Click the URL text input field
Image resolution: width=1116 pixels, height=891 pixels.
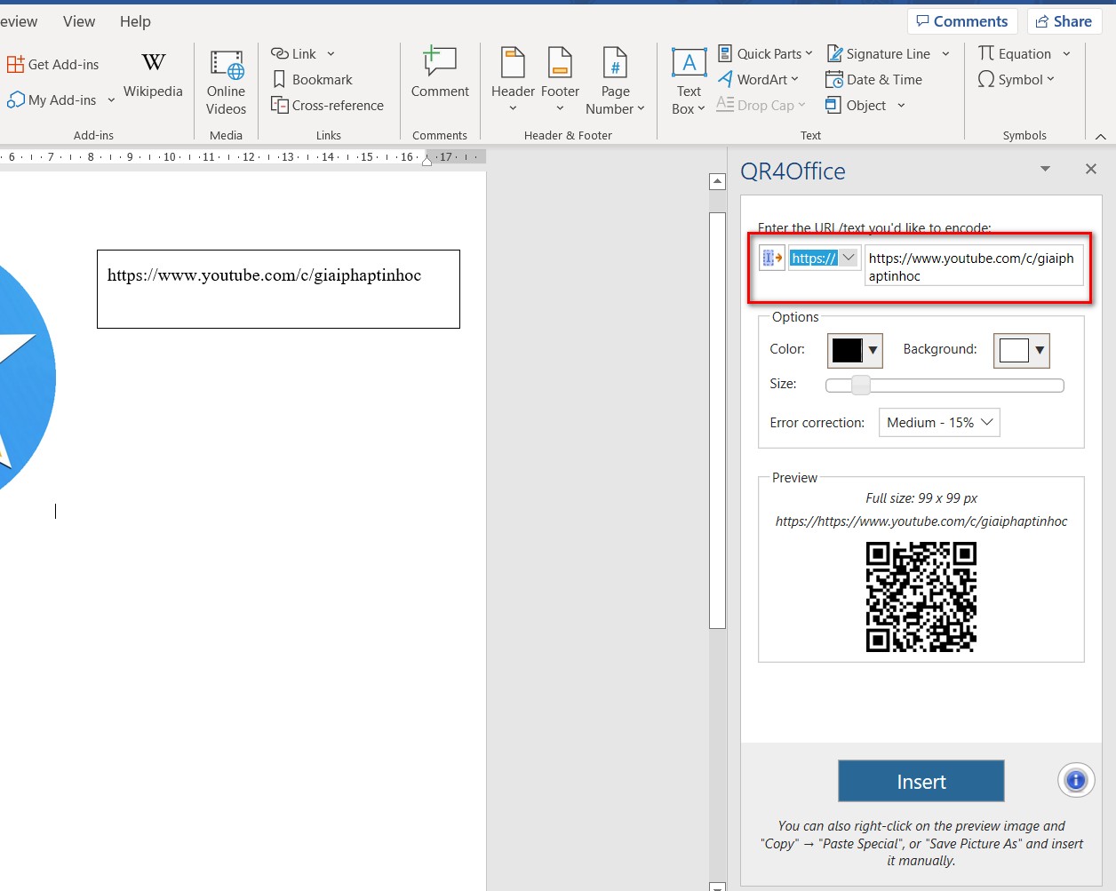974,267
